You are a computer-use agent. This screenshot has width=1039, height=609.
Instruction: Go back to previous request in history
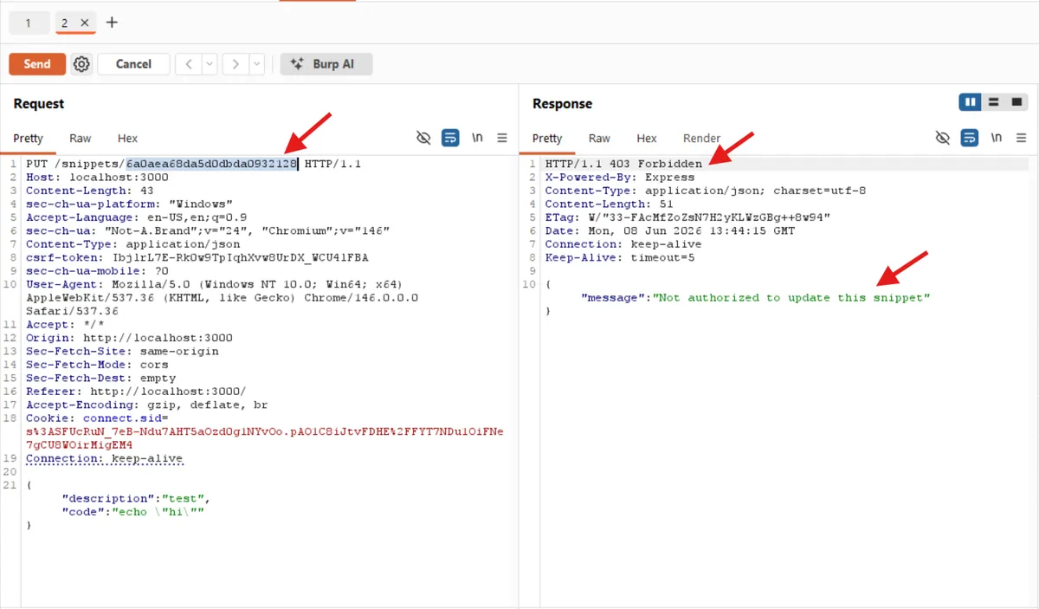pos(189,64)
